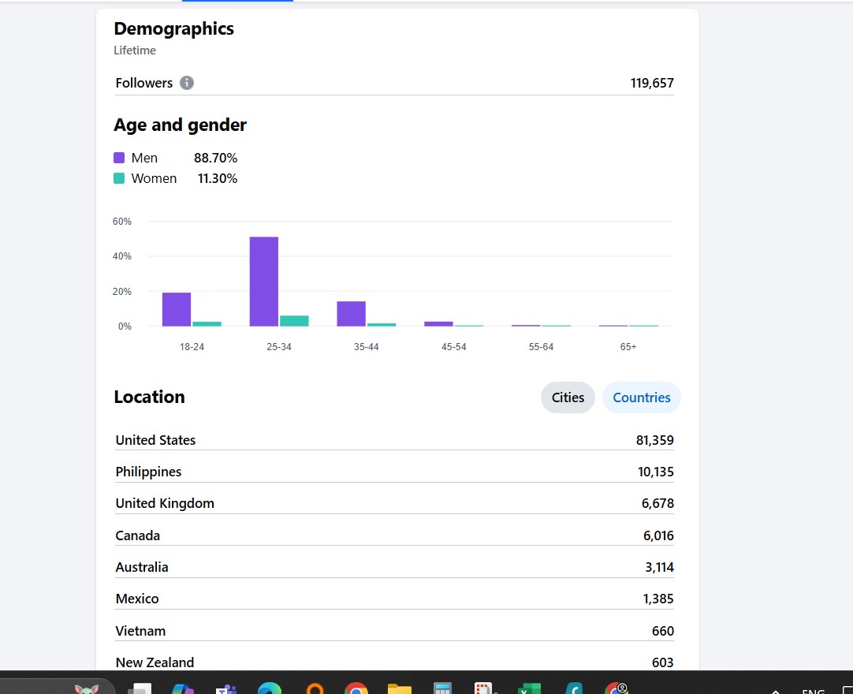The height and width of the screenshot is (694, 853).
Task: Click the Women 11.30% percentage
Action: (x=217, y=178)
